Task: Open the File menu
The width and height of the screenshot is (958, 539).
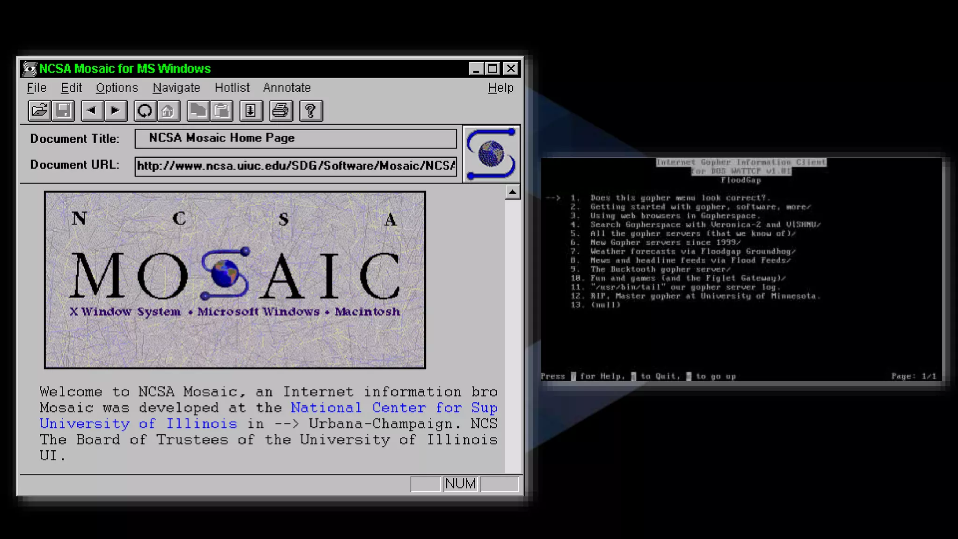Action: (x=36, y=88)
